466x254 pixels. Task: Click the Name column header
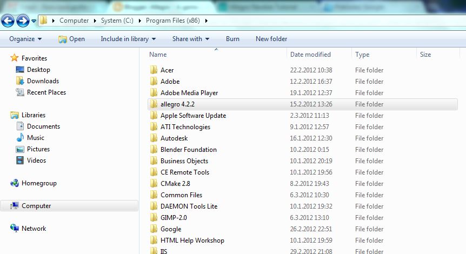coord(158,55)
